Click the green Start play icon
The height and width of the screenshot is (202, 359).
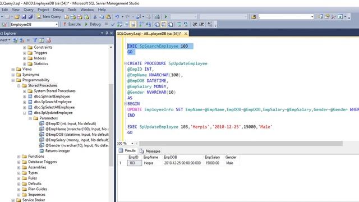coord(166,17)
